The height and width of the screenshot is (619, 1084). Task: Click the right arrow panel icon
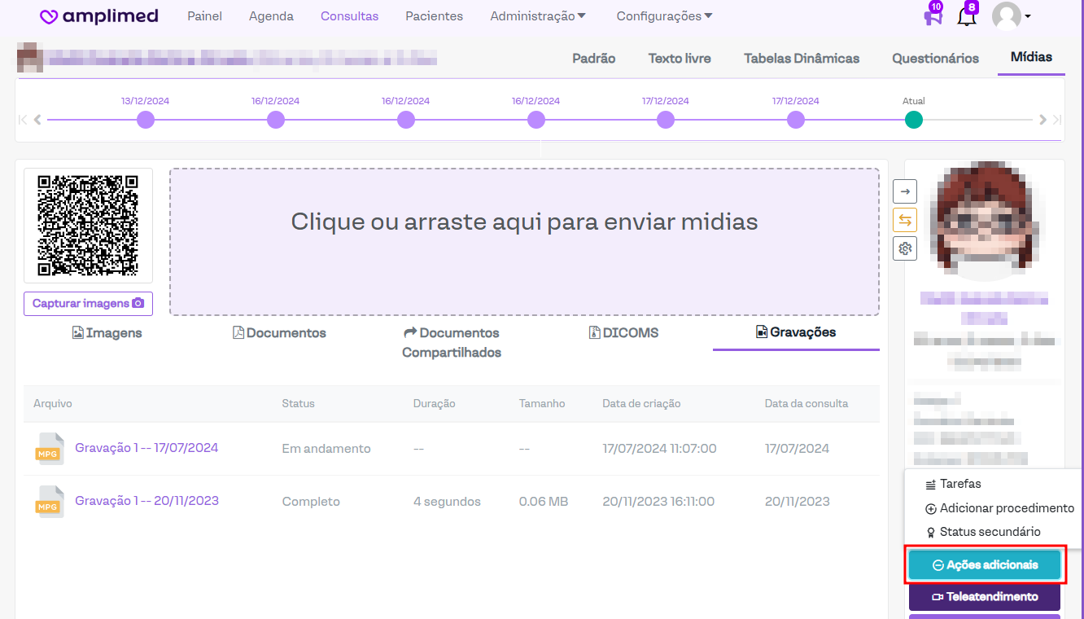905,191
